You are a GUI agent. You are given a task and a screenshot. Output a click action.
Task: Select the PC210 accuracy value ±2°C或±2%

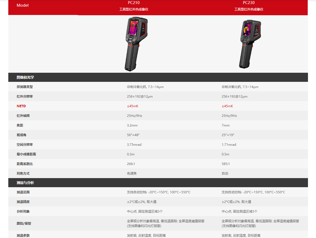click(142, 202)
